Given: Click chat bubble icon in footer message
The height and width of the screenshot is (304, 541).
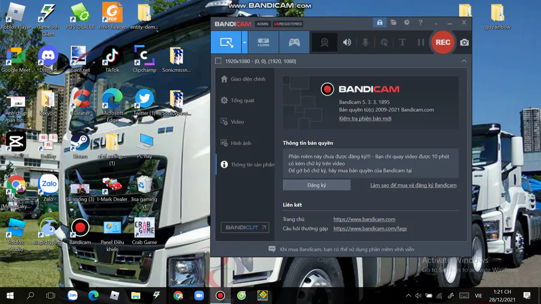Looking at the screenshot, I should (x=272, y=249).
